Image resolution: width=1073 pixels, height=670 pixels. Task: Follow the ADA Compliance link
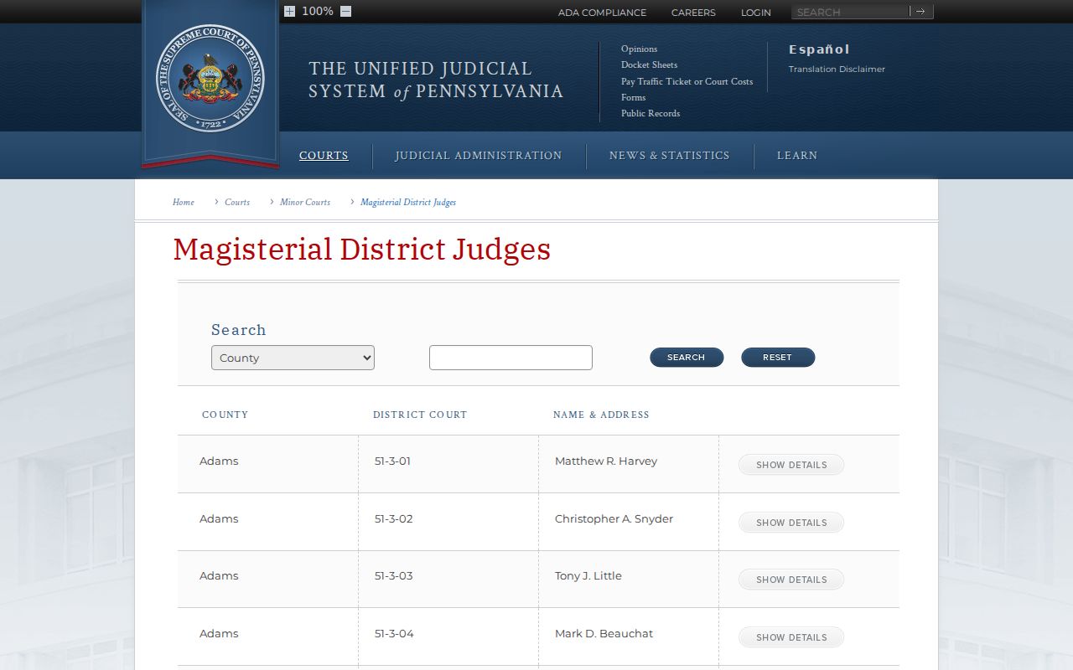(x=602, y=13)
